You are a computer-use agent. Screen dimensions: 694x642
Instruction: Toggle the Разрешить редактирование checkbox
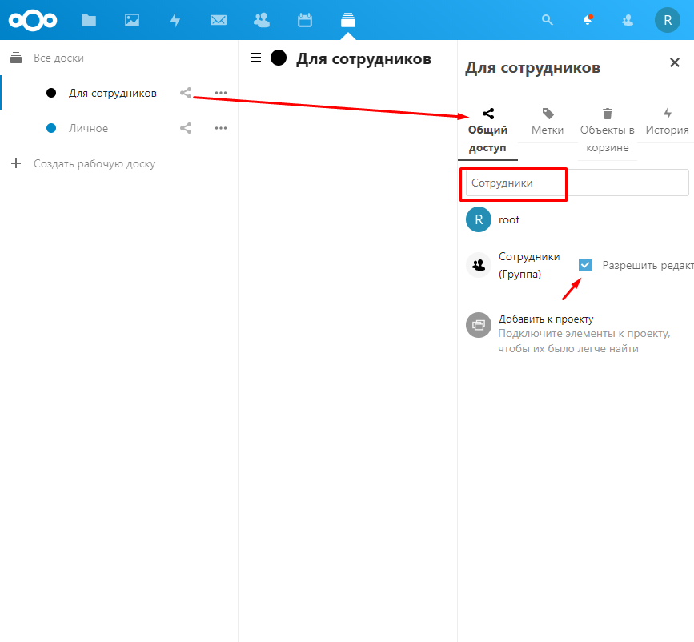tap(585, 265)
